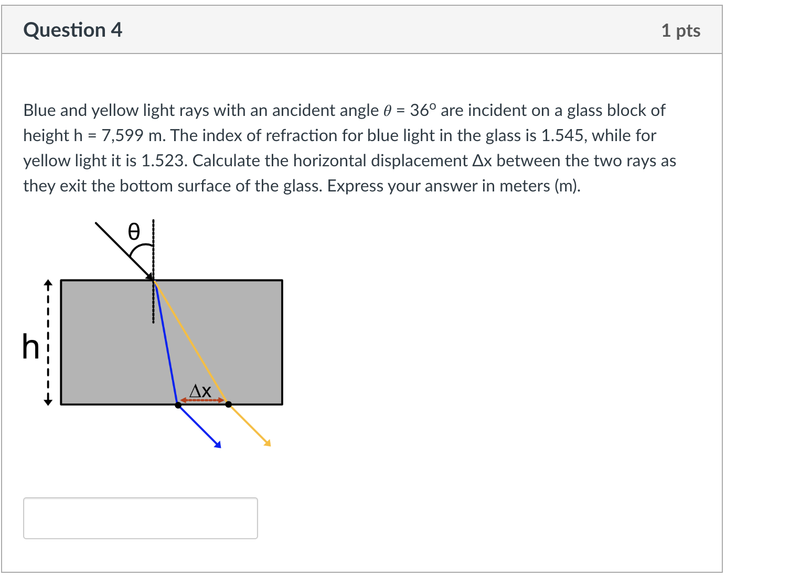This screenshot has width=790, height=577.
Task: Click the dashed normal line
Action: pos(153,247)
